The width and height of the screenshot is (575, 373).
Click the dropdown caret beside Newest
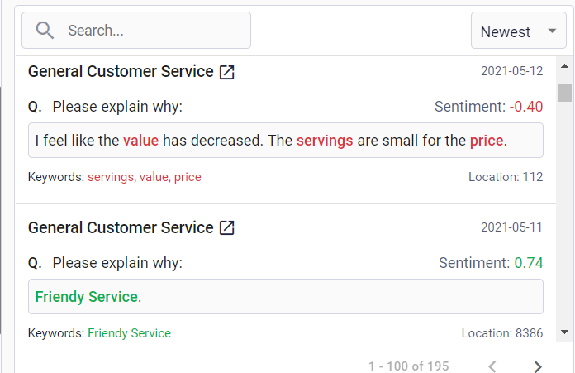(551, 31)
